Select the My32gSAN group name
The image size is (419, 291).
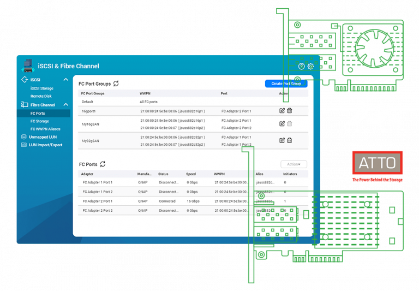[91, 141]
